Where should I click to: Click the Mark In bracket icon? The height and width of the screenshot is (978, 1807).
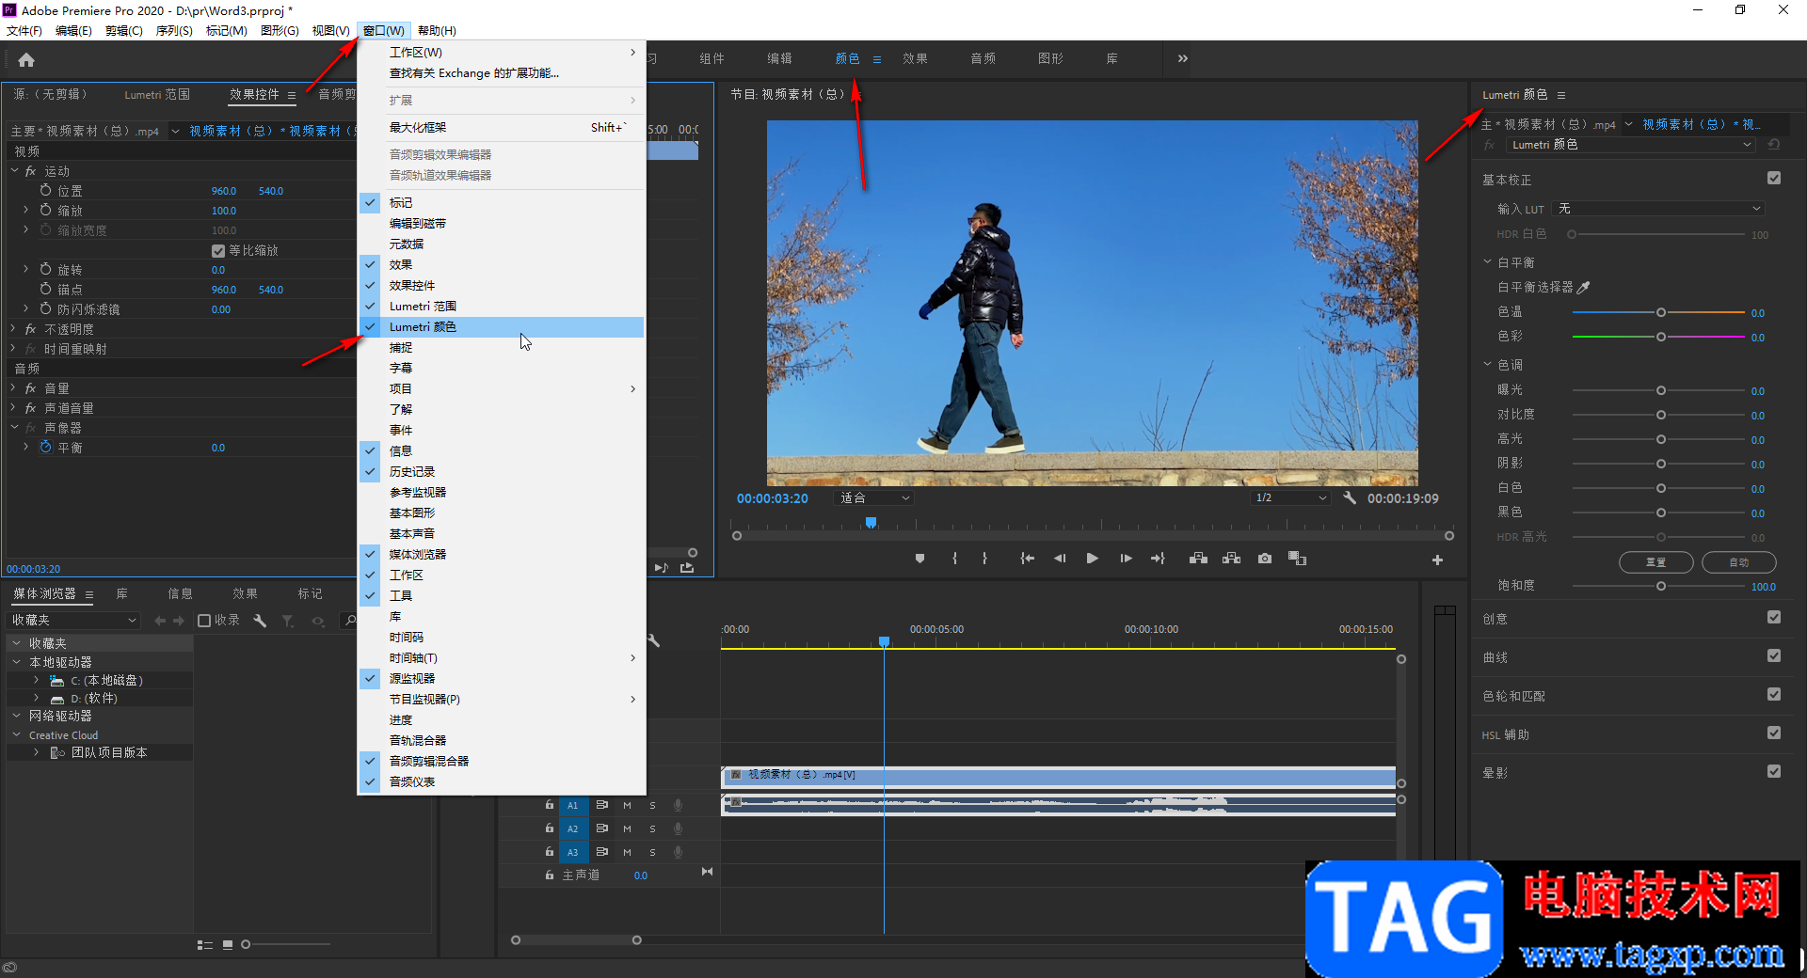pyautogui.click(x=954, y=559)
